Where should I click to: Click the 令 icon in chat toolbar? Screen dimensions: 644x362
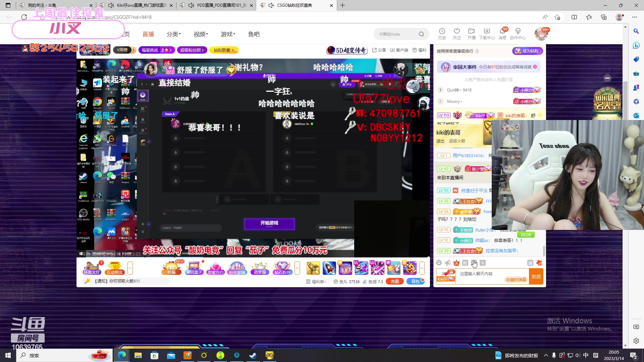482,263
